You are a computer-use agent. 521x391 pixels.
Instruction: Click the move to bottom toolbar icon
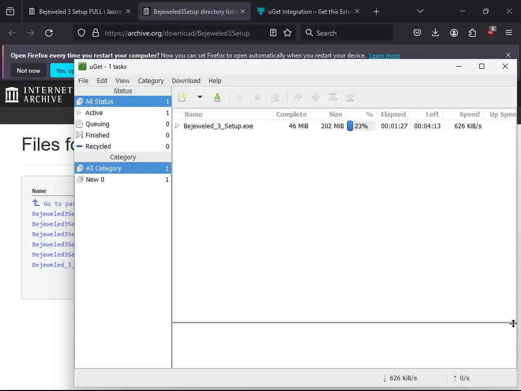[x=350, y=97]
